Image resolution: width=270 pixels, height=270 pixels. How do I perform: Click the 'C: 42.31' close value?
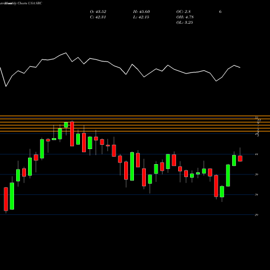pos(98,17)
